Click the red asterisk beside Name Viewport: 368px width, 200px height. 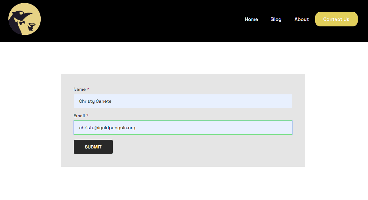click(x=88, y=90)
